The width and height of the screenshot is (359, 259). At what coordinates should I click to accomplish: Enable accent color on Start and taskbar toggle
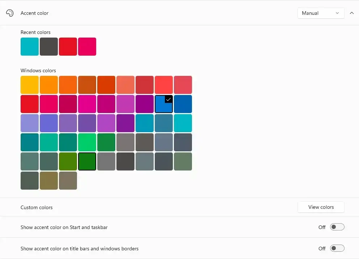coord(337,227)
